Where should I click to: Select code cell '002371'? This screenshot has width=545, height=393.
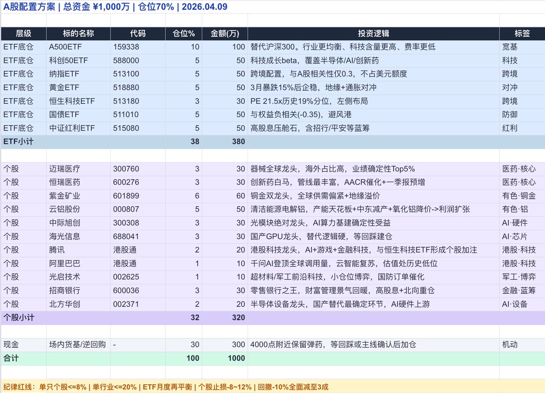point(138,304)
